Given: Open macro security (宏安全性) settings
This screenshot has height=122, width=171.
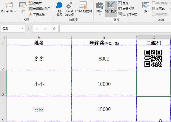Looking at the screenshot, I should coord(37,14).
